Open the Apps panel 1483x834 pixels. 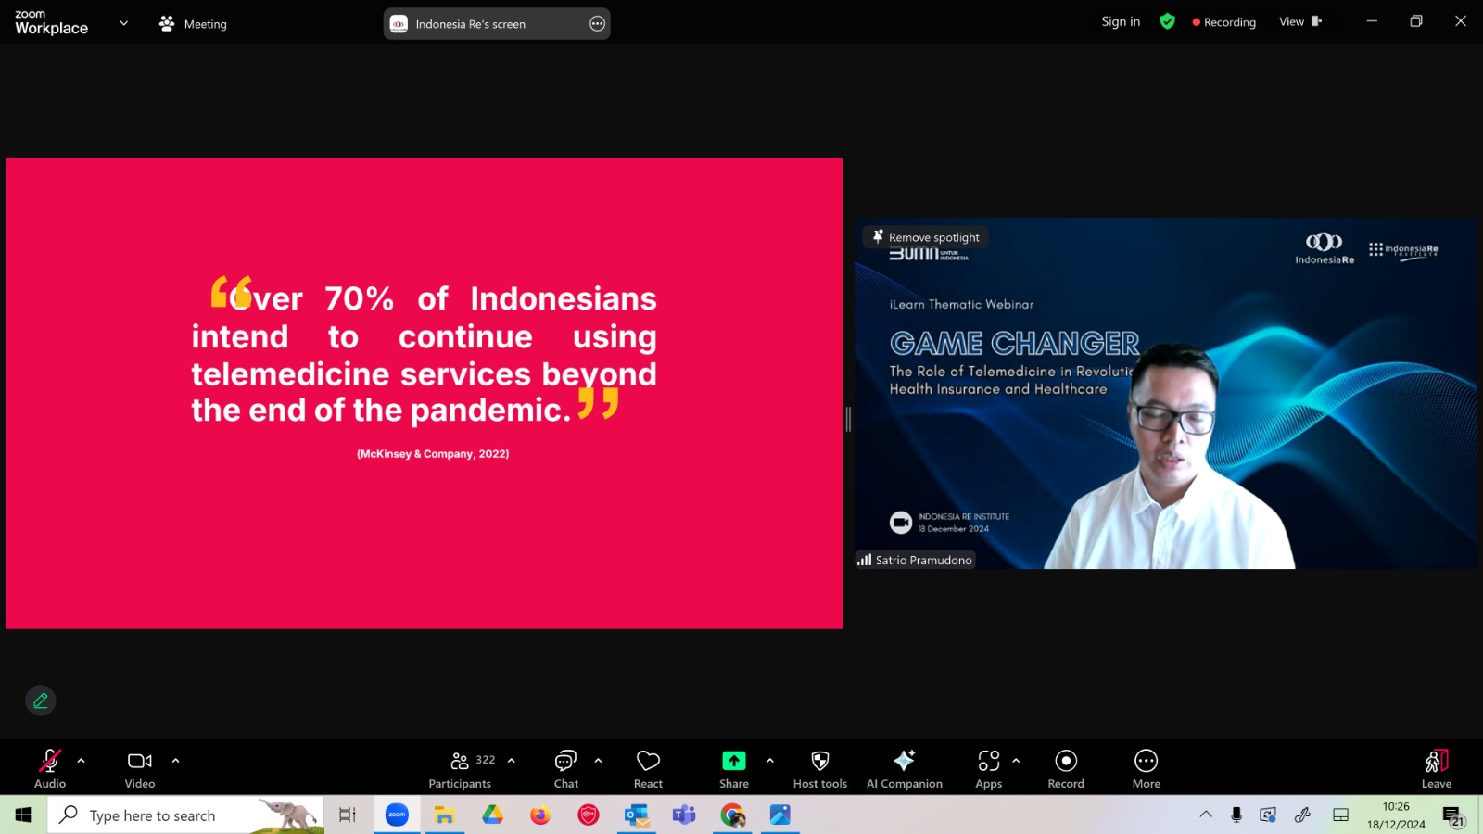pyautogui.click(x=988, y=769)
